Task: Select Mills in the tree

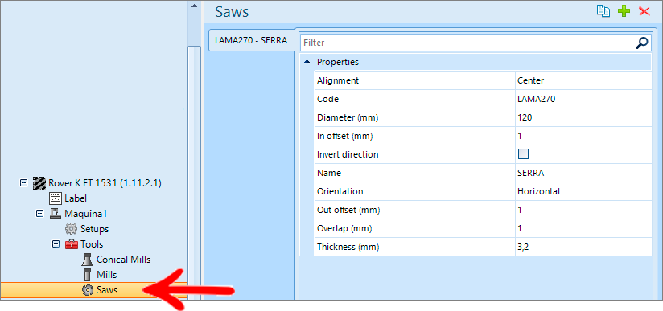Action: (106, 275)
